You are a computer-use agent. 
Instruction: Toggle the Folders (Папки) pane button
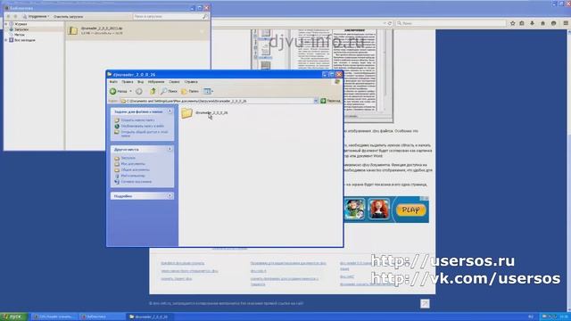tap(190, 91)
